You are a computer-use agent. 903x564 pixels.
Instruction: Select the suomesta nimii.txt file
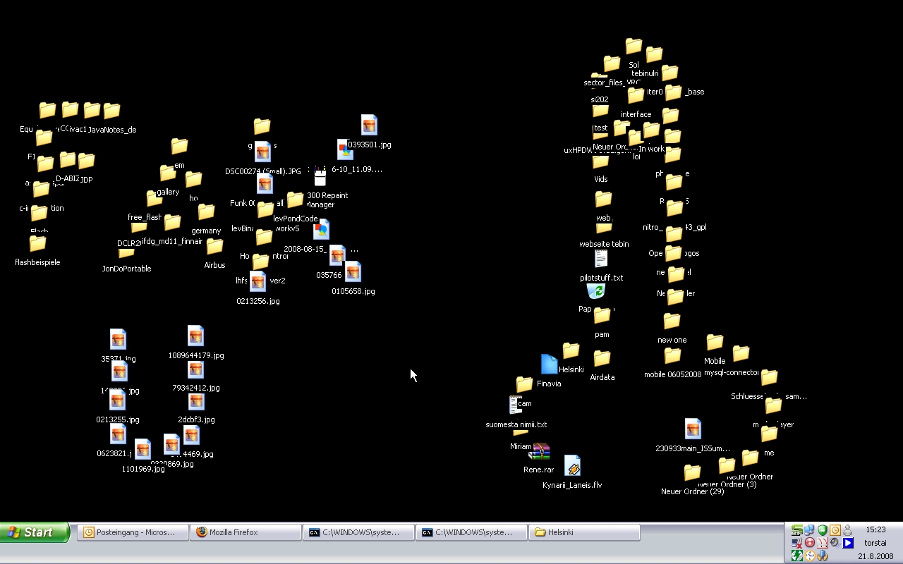[516, 405]
